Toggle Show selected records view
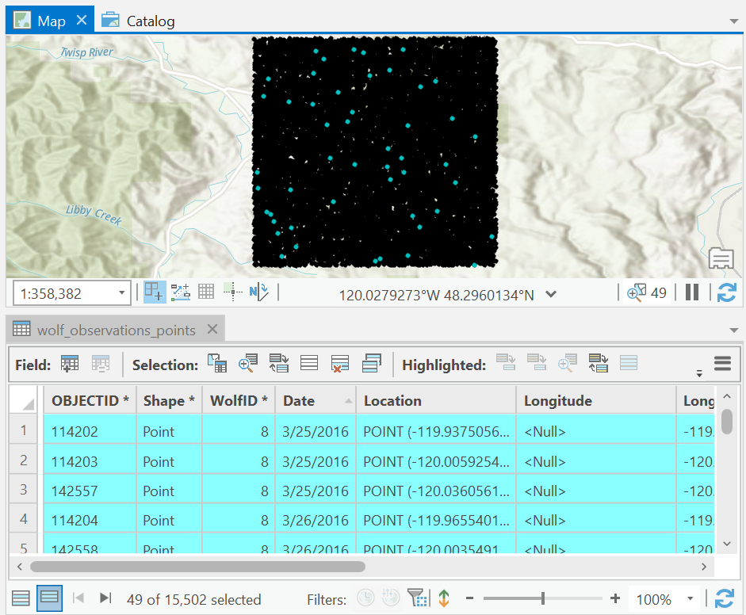The height and width of the screenshot is (615, 746). click(x=49, y=598)
